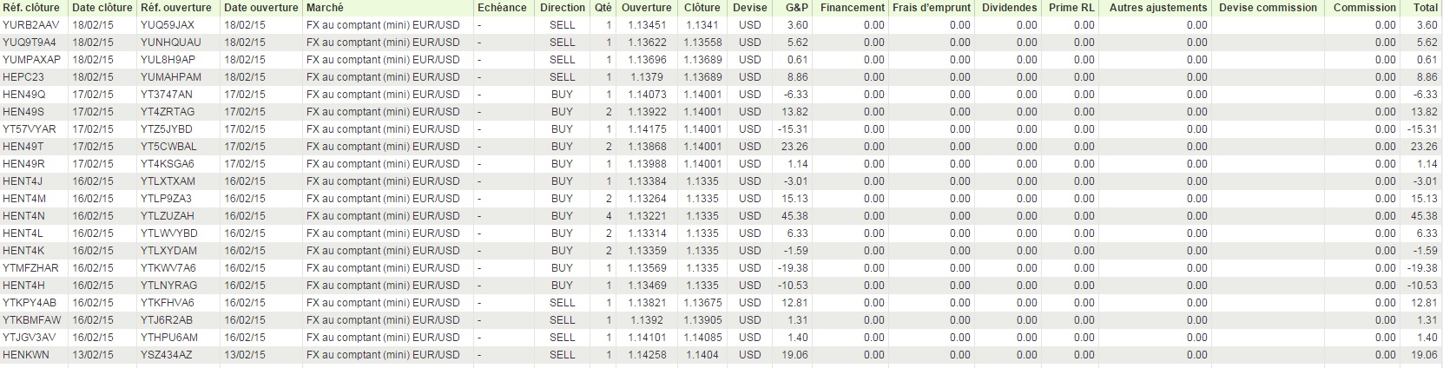Click the "Autres ajustements" column header
1443x368 pixels.
(x=1157, y=8)
